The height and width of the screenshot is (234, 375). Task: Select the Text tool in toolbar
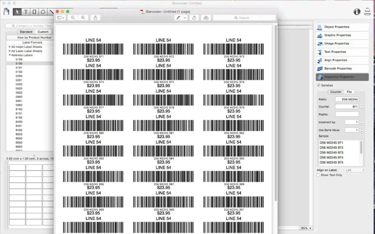pyautogui.click(x=26, y=12)
